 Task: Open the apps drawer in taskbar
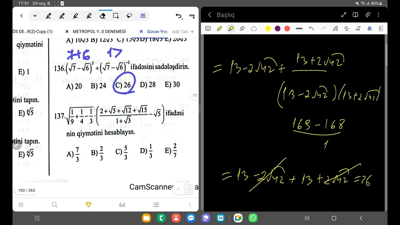click(x=37, y=218)
